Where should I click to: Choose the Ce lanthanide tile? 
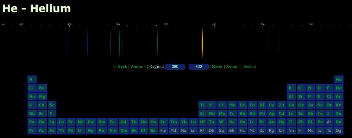[62, 122]
